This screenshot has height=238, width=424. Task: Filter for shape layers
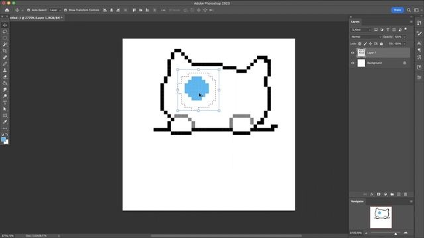point(394,30)
